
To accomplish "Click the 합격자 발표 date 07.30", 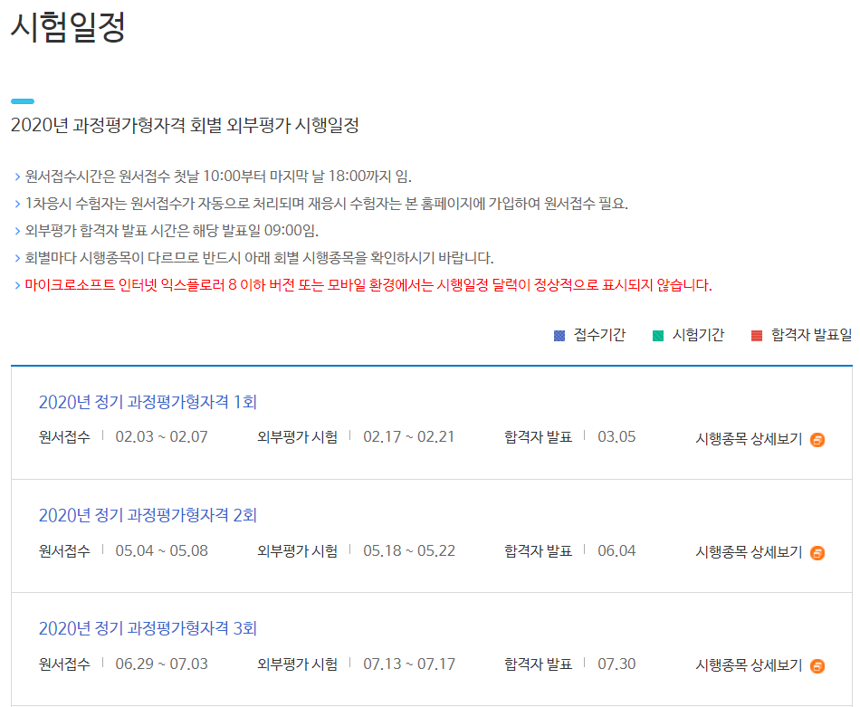I will point(616,664).
